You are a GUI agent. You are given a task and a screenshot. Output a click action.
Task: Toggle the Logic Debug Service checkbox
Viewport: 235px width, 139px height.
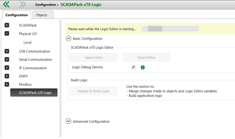133,67
